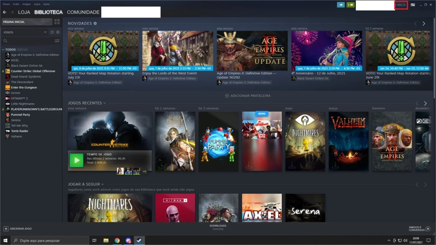Image resolution: width=436 pixels, height=245 pixels.
Task: Open 4º Aniversário Black Desert news card
Action: [326, 51]
